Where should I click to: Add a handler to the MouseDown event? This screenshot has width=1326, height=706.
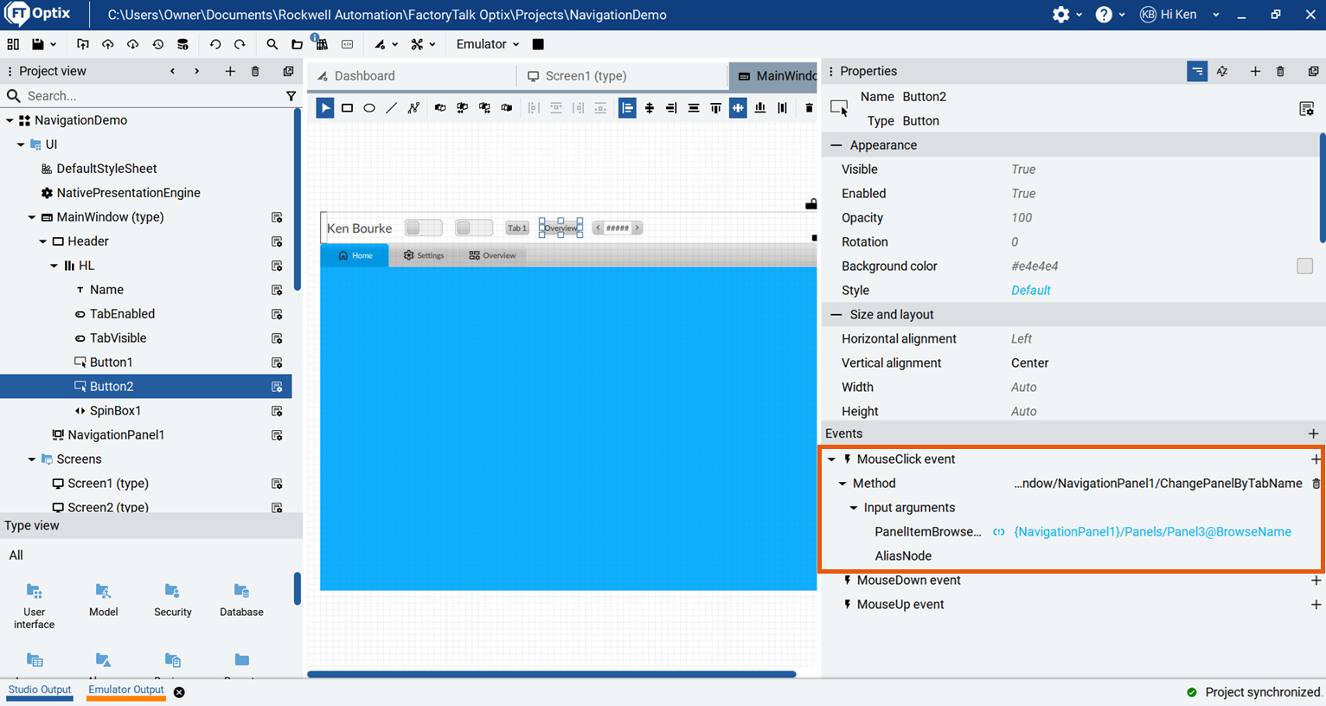click(x=1315, y=581)
